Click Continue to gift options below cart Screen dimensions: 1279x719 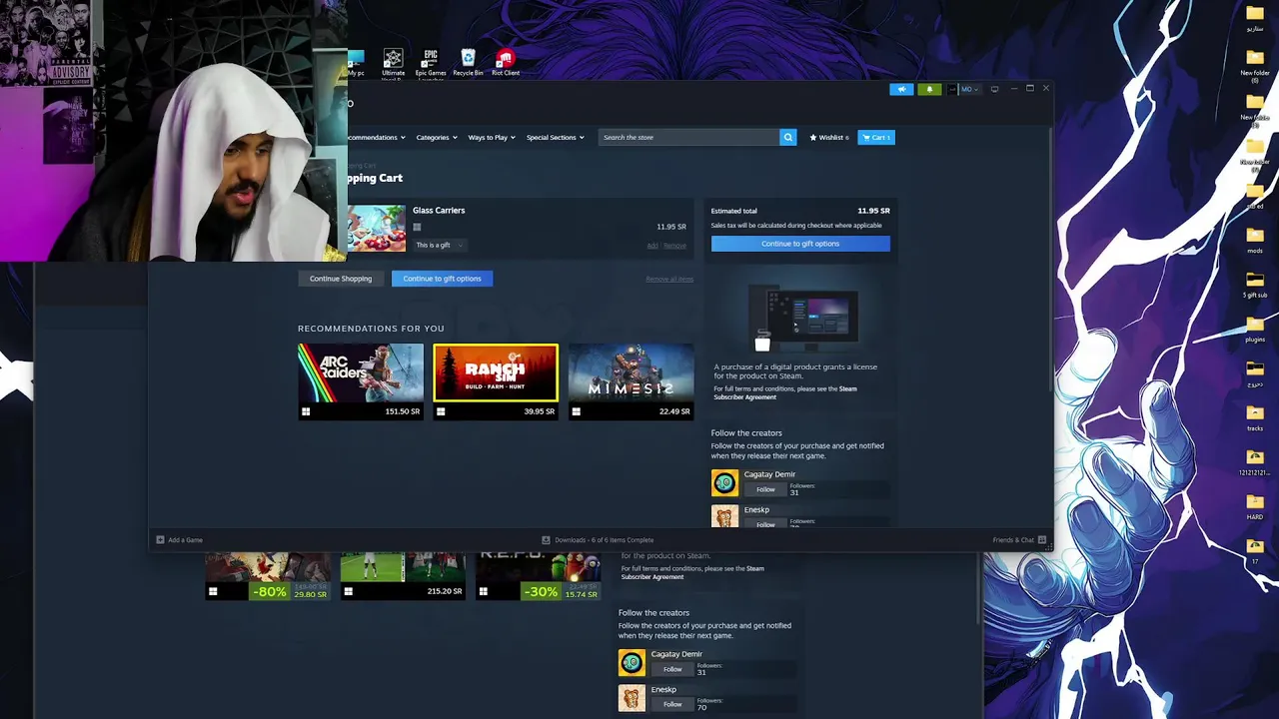442,279
